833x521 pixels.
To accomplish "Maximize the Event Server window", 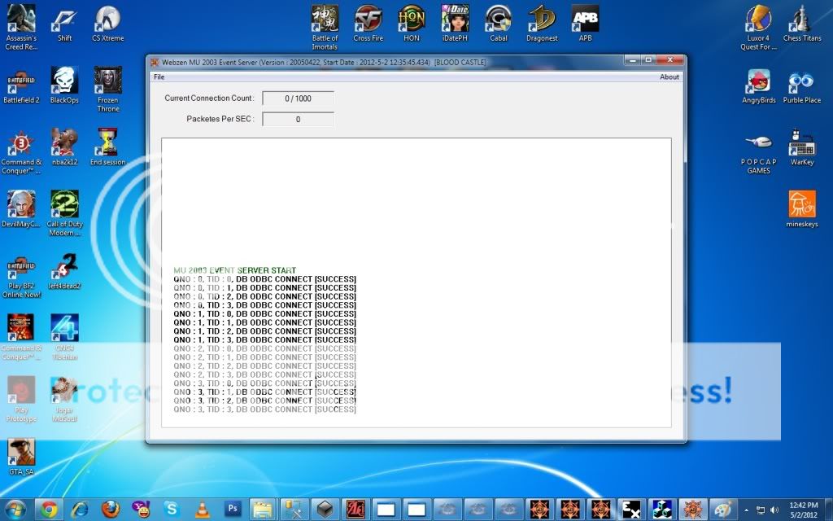I will 648,60.
